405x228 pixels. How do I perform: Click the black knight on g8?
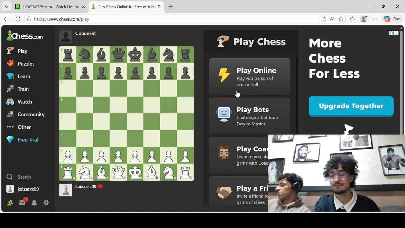[168, 54]
